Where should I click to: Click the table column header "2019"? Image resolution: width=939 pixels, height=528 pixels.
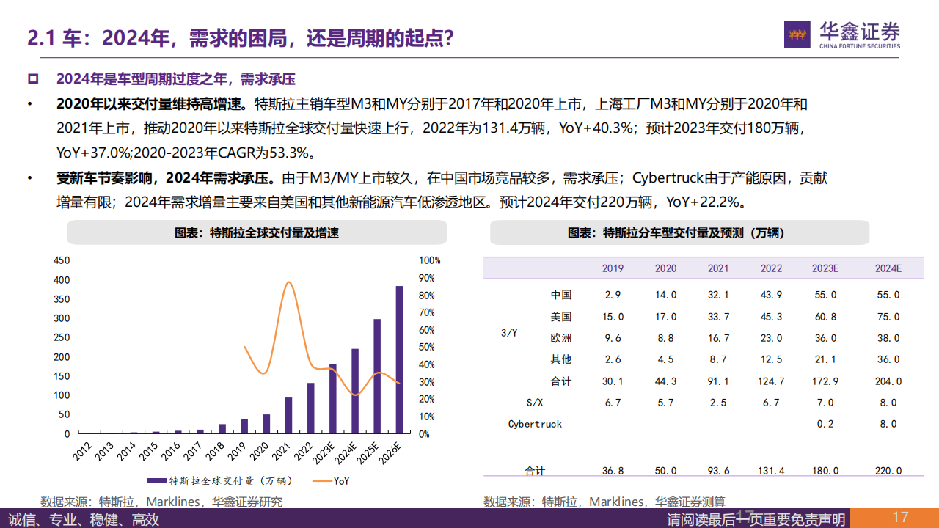(613, 268)
